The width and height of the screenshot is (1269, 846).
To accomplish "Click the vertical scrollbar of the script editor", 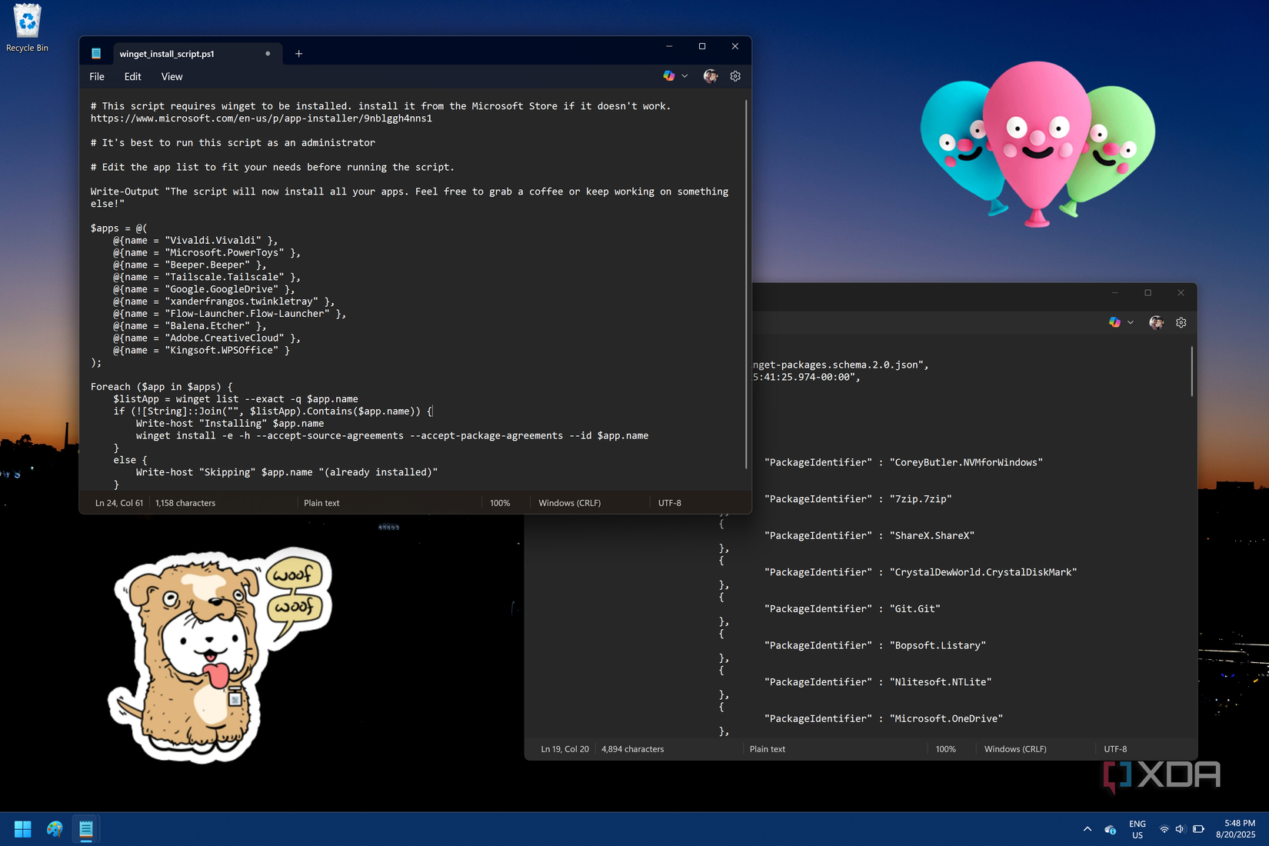I will (746, 285).
